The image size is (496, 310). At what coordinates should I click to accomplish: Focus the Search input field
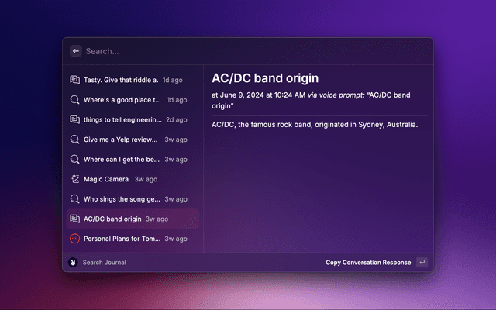232,51
